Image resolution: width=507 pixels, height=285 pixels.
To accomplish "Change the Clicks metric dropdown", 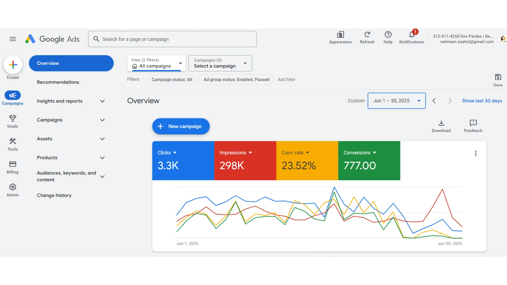I will tap(167, 153).
